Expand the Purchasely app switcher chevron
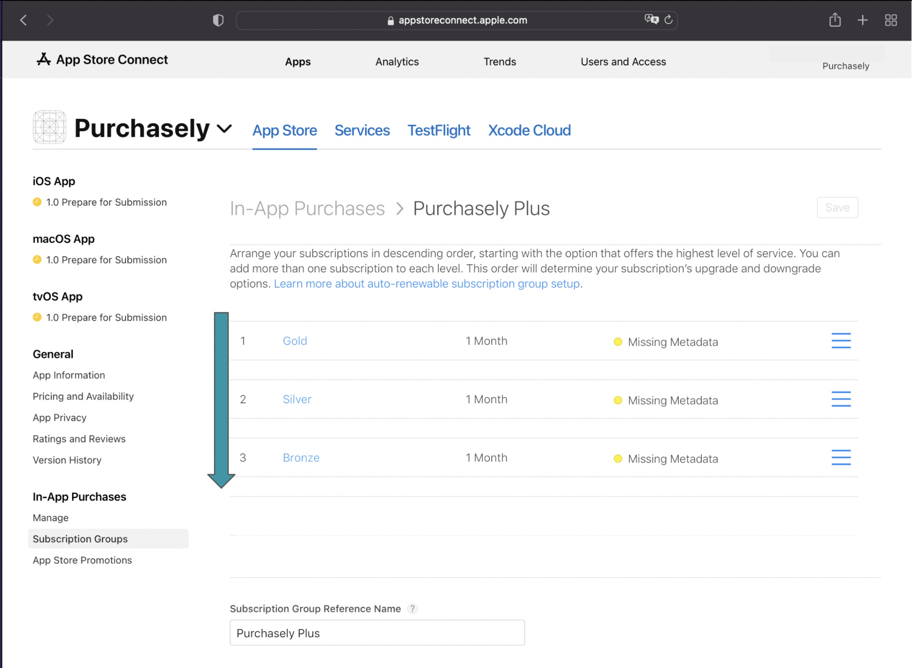Viewport: 912px width, 668px height. [x=224, y=128]
